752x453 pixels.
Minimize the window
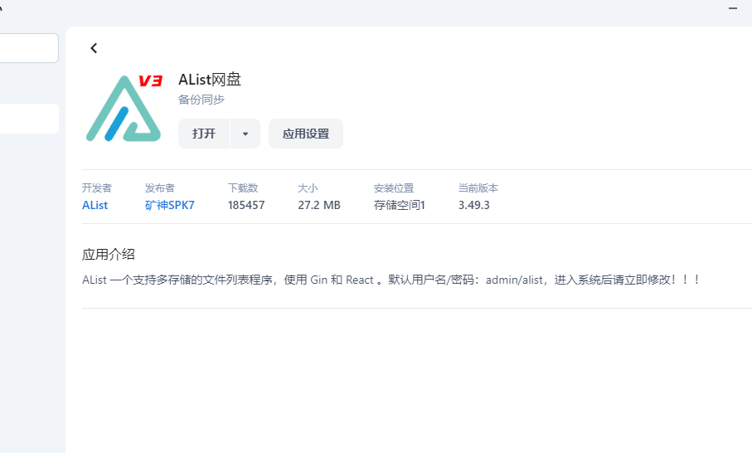tap(733, 8)
